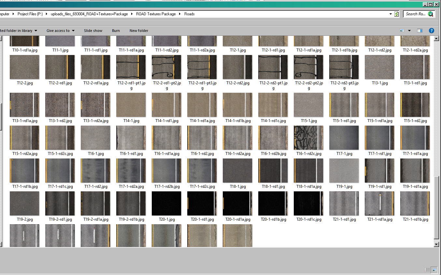
Task: Go to uploads_files_693004_ROAD+Textures+Package breadcrumb
Action: click(89, 14)
